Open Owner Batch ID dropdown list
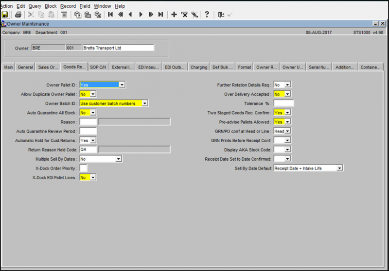 tap(144, 103)
